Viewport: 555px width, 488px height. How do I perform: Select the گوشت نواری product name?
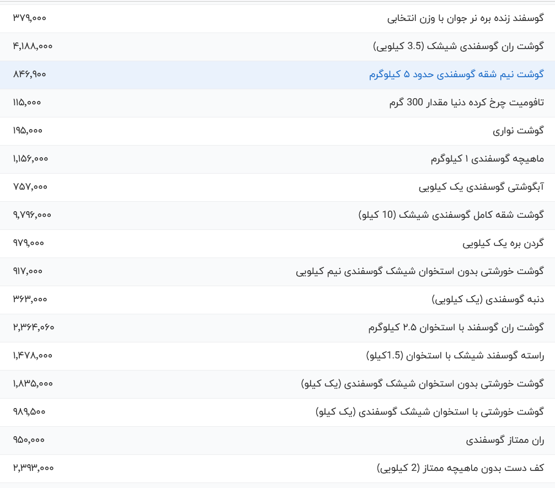(522, 131)
